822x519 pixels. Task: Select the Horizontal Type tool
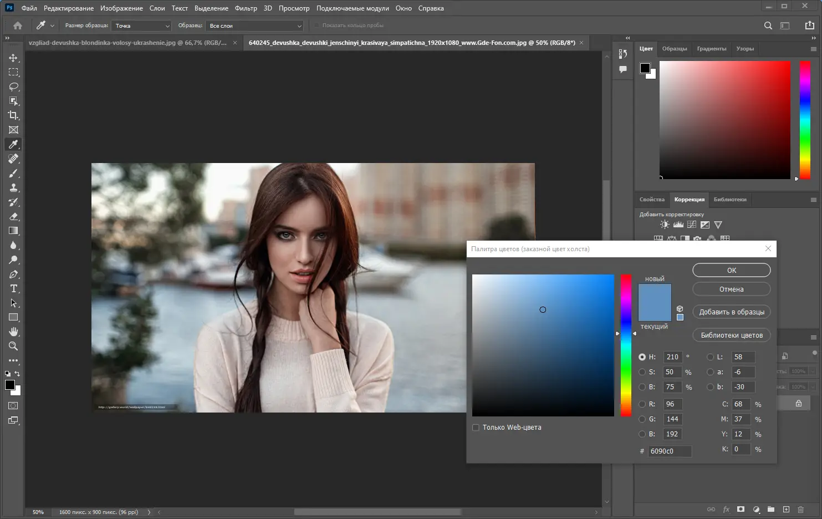[x=13, y=288]
